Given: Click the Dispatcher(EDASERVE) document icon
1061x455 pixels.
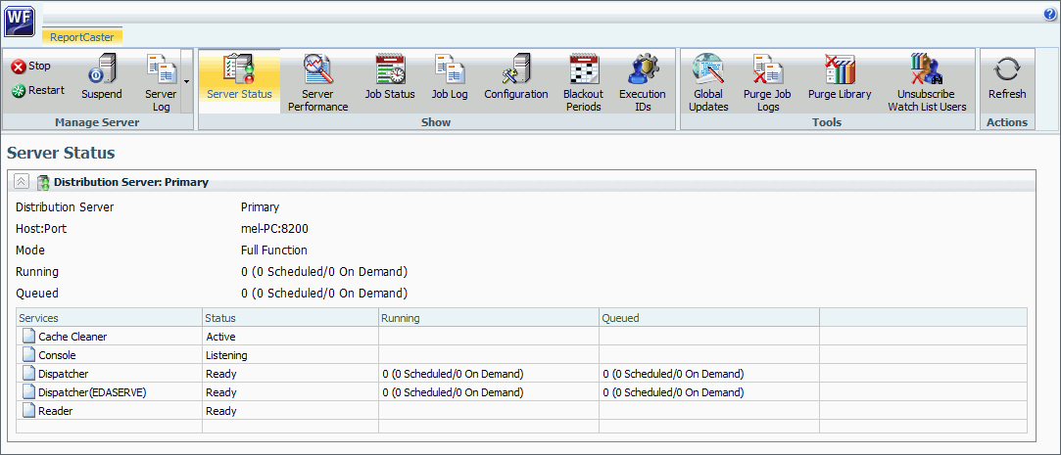Looking at the screenshot, I should click(27, 392).
